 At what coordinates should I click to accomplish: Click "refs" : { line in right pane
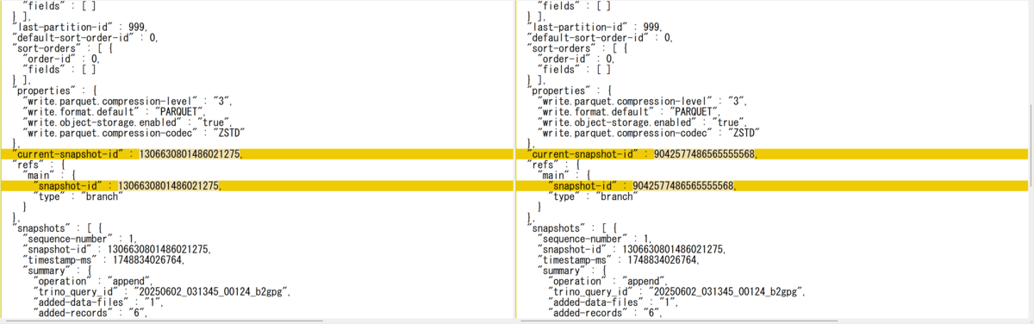pyautogui.click(x=552, y=164)
